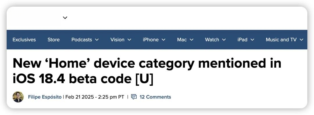Open the 12 Comments link
This screenshot has height=115, width=314.
point(155,97)
